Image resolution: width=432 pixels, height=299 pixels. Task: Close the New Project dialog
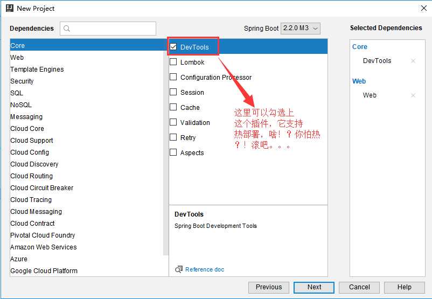point(424,8)
